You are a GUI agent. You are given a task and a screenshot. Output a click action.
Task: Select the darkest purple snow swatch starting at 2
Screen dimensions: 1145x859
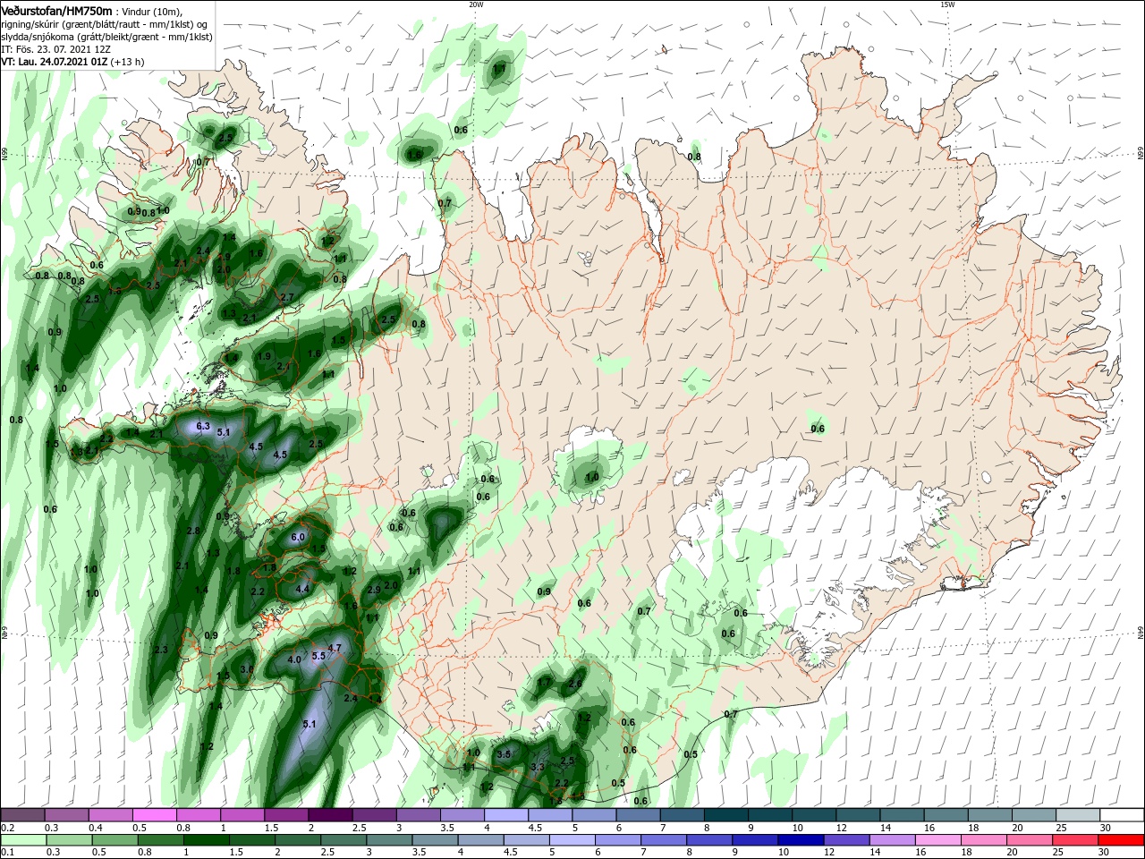point(330,815)
